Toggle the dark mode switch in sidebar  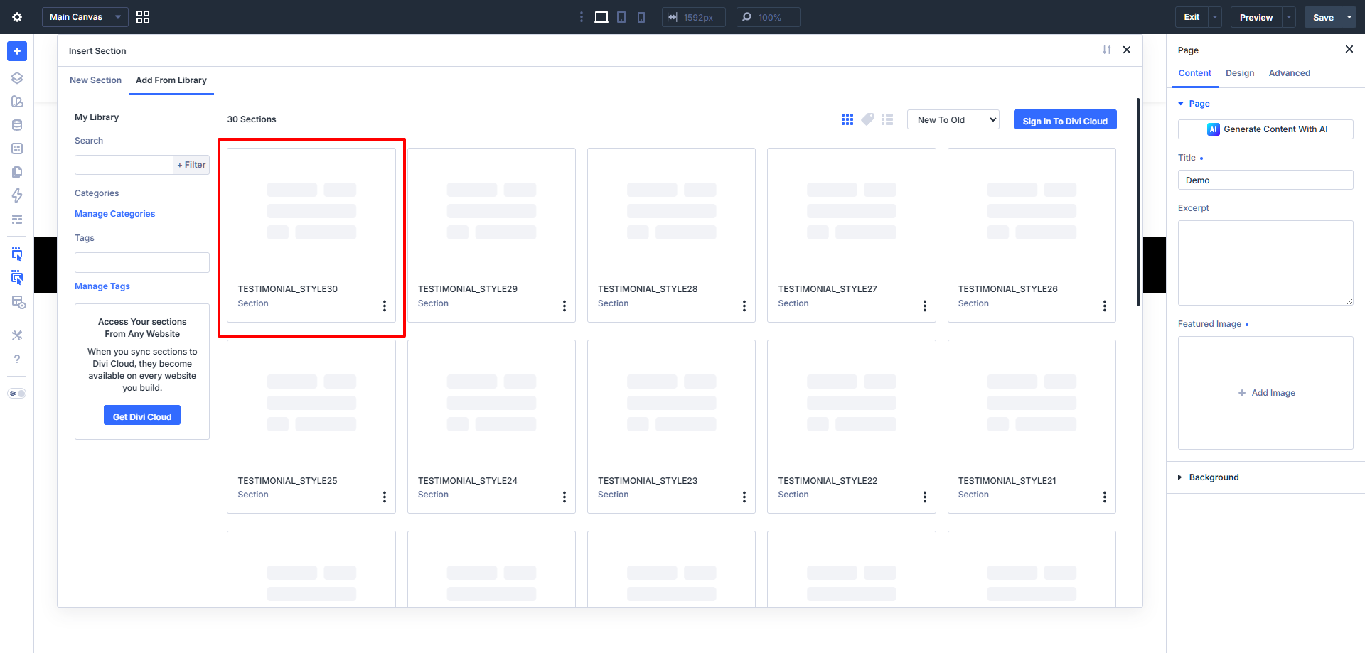click(x=17, y=394)
